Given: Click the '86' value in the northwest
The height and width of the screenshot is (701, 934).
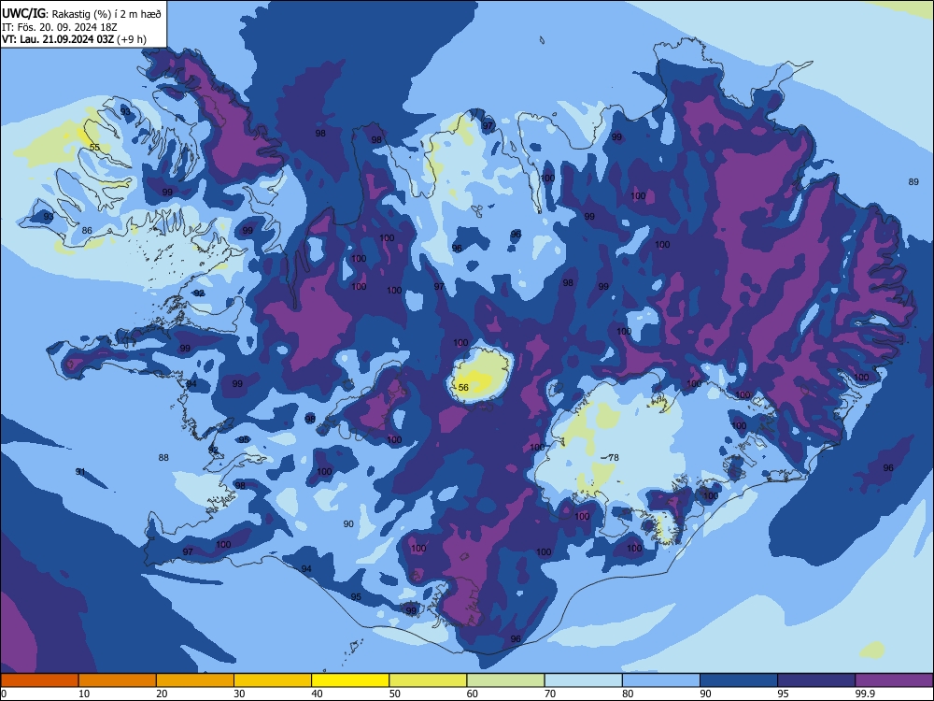Looking at the screenshot, I should [87, 231].
